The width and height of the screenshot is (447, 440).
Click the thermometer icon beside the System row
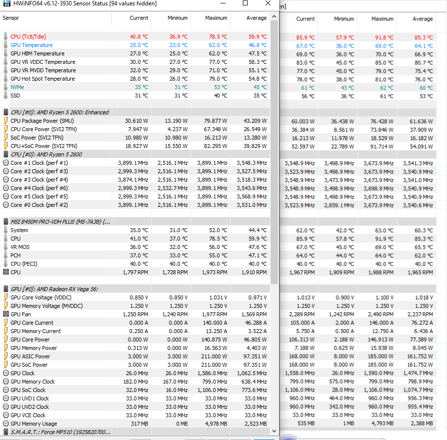[x=5, y=230]
